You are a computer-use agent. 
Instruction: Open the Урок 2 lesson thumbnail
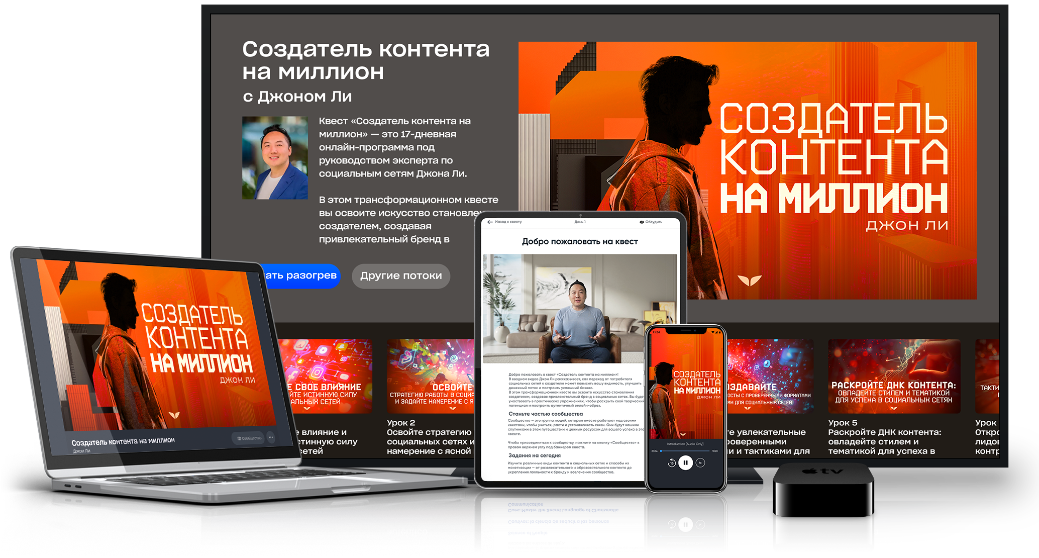click(x=430, y=376)
